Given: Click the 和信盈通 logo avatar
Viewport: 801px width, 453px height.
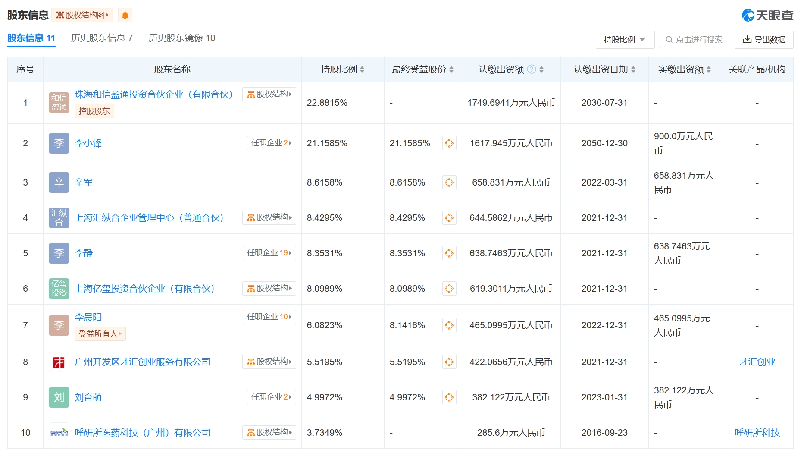Looking at the screenshot, I should click(x=59, y=103).
